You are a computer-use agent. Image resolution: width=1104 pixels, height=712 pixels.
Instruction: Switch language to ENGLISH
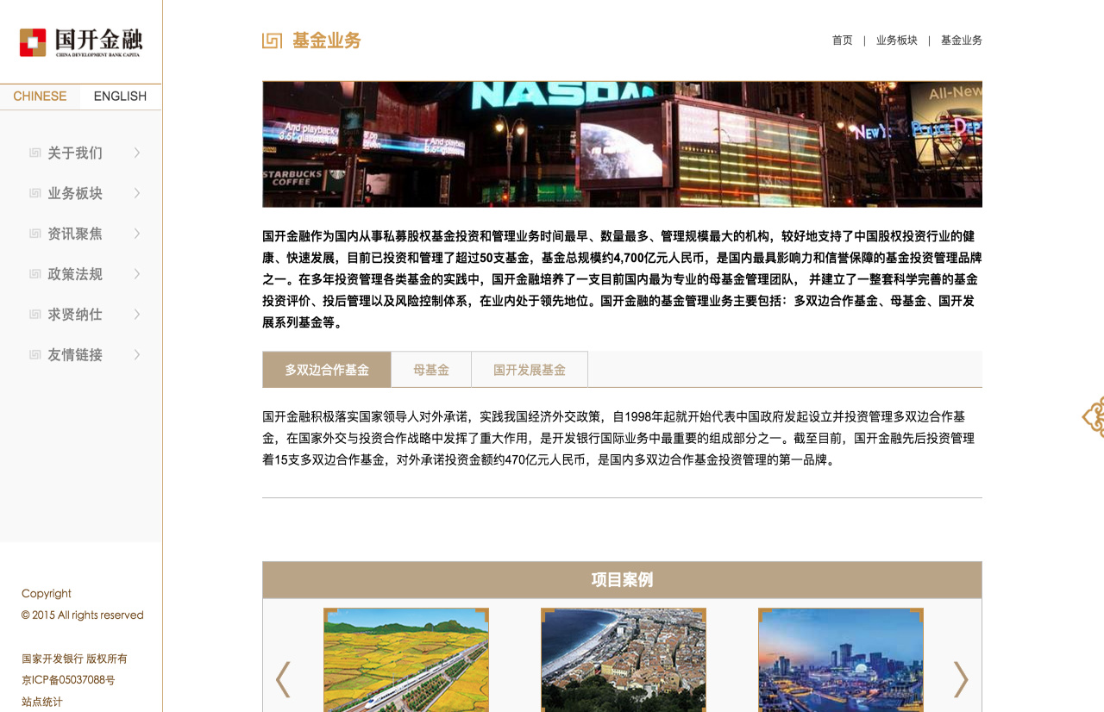120,97
